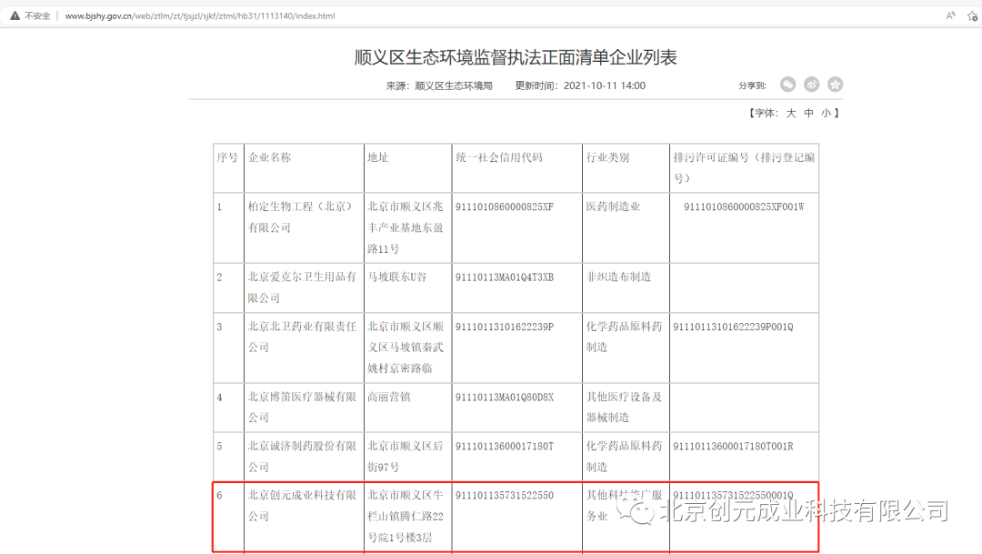982x554 pixels.
Task: Click address 马坡联东U谷 in row 2
Action: 396,277
